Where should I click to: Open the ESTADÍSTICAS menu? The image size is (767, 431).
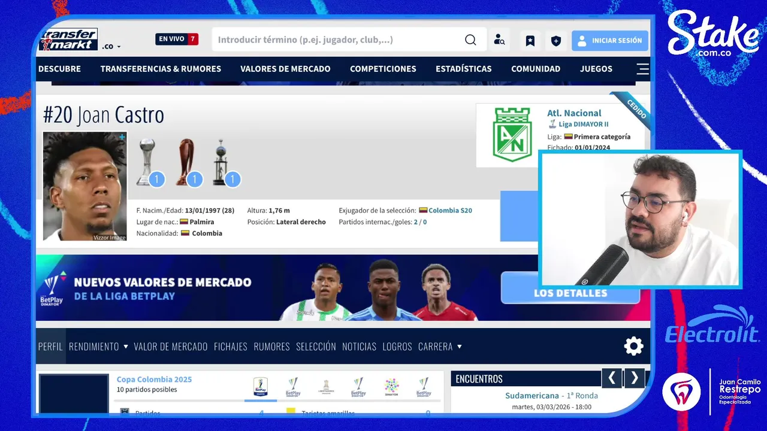pyautogui.click(x=464, y=69)
